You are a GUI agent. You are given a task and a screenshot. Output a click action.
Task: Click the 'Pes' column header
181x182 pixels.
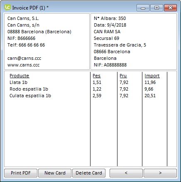(x=96, y=76)
